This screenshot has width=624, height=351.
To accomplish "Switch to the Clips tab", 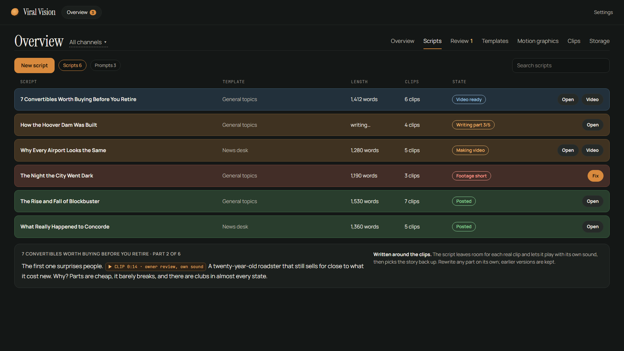I will pyautogui.click(x=574, y=41).
